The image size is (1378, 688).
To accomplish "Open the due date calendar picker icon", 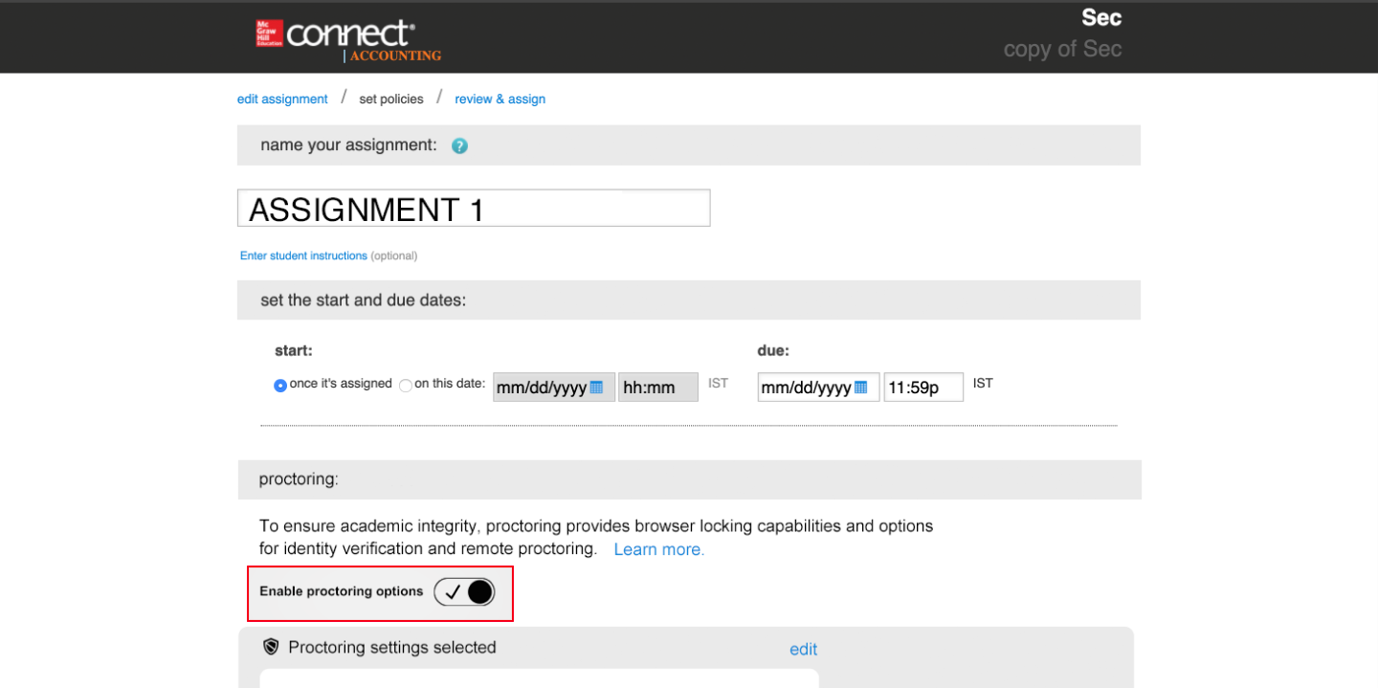I will [860, 388].
